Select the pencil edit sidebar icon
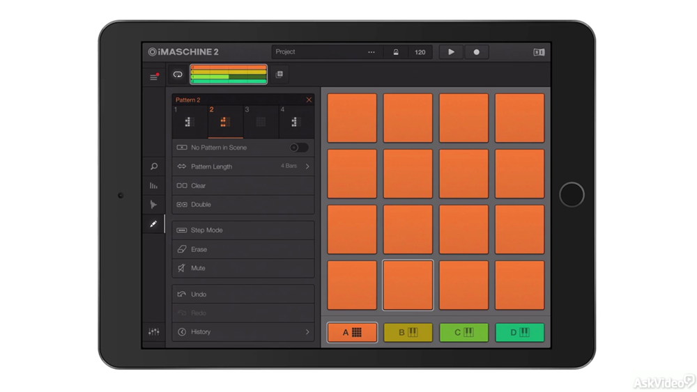 [154, 224]
